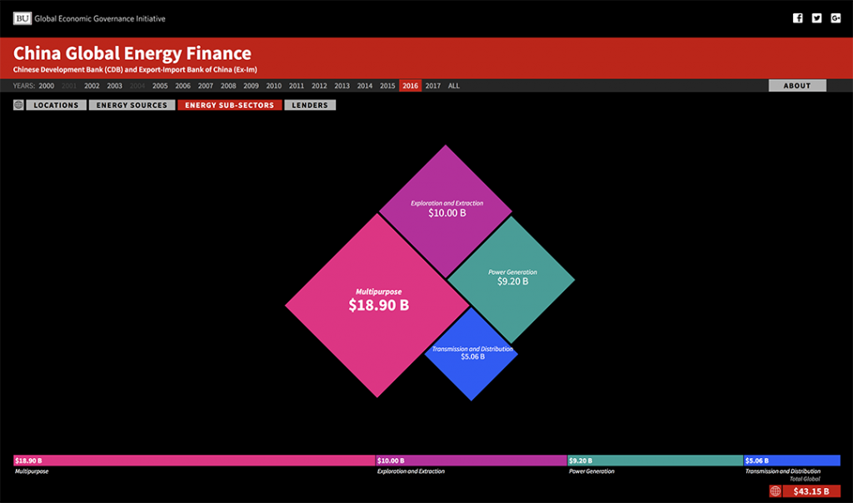Click the Multipurpose $18.90 B diamond
The height and width of the screenshot is (503, 853).
[377, 305]
